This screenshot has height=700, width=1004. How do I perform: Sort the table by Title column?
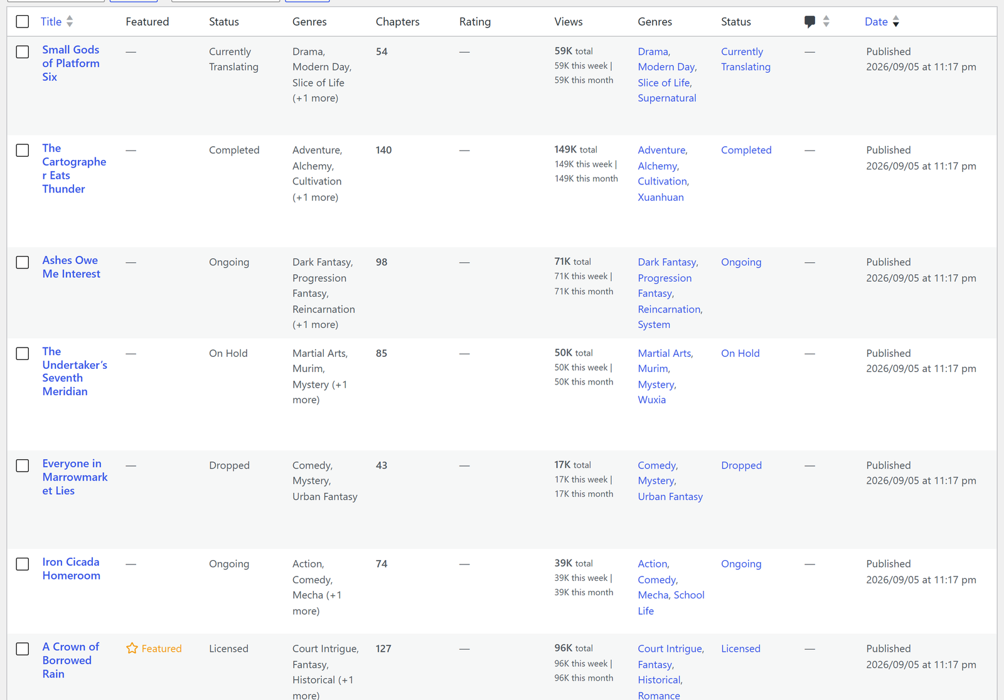[51, 21]
